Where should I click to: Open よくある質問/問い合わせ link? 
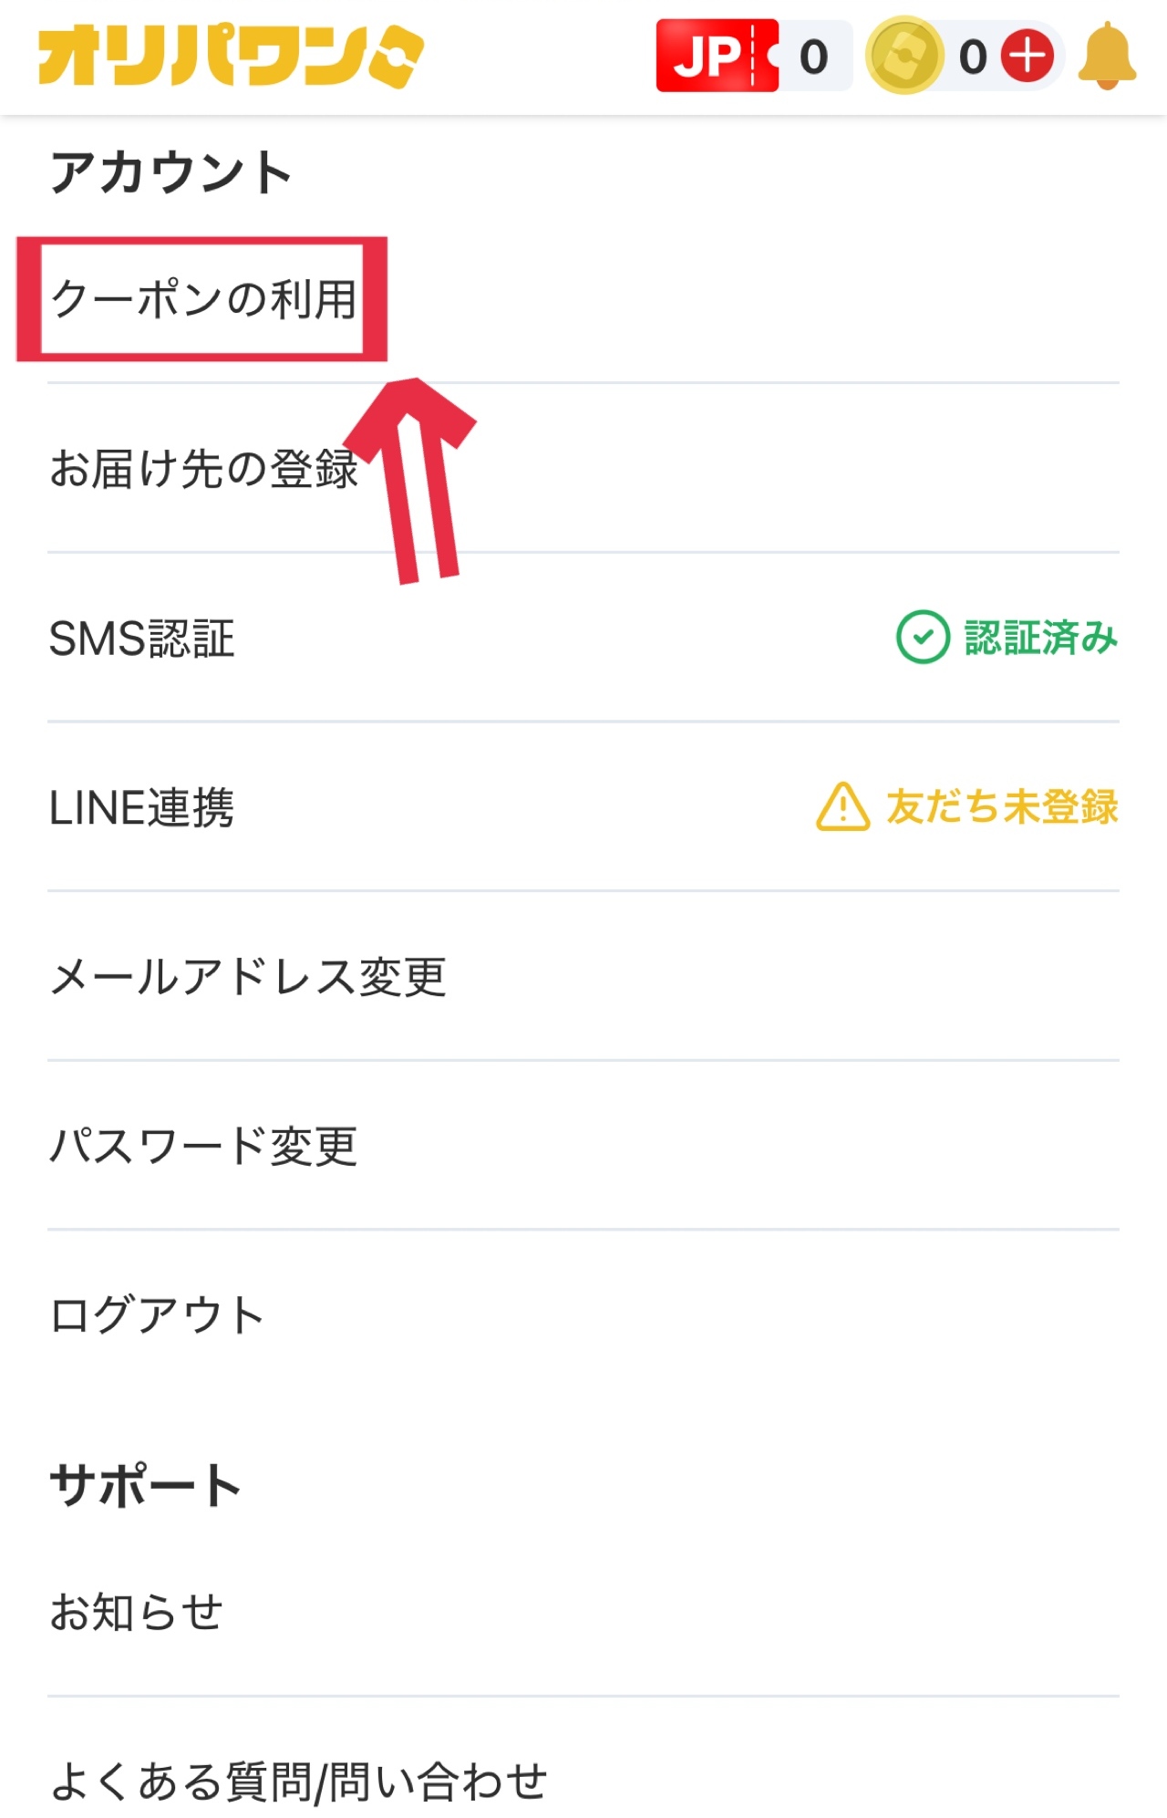[298, 1782]
